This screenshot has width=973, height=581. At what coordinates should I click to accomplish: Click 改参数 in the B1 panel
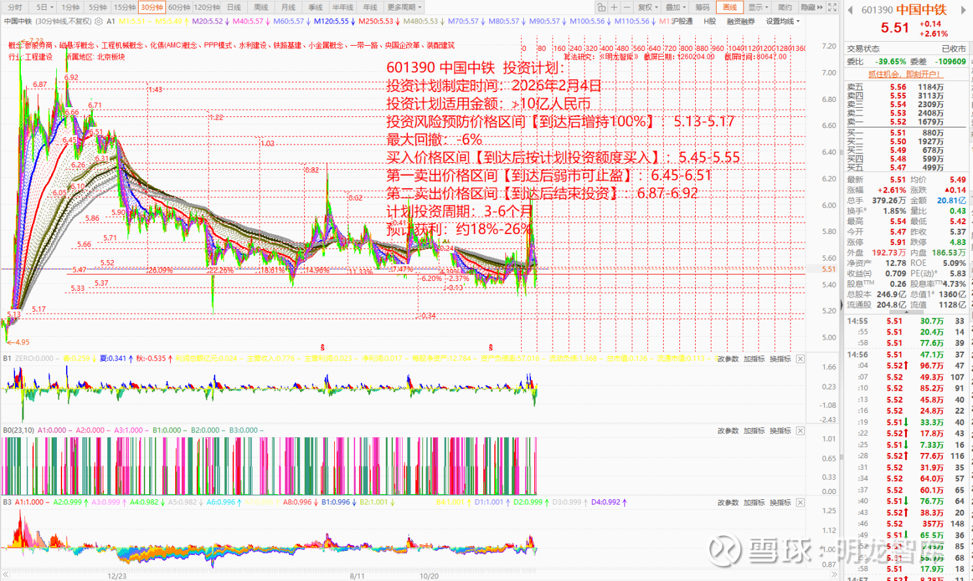(x=728, y=359)
